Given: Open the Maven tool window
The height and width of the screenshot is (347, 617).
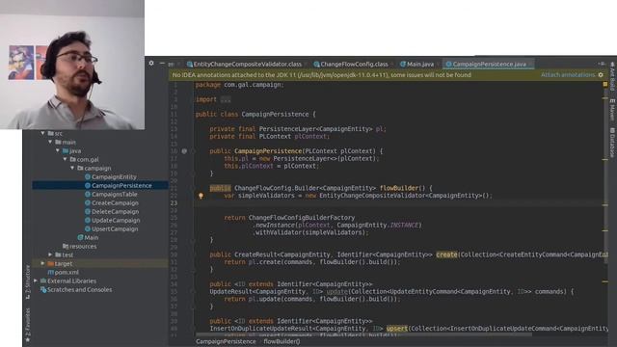Looking at the screenshot, I should pos(612,109).
